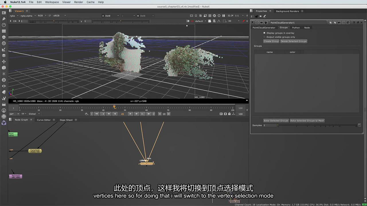This screenshot has width=367, height=206.
Task: Click the undo arrow in node panel header
Action: click(339, 23)
